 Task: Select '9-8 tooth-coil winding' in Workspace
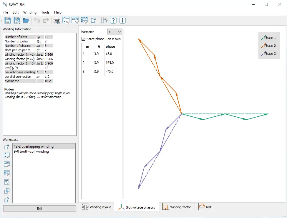tap(44, 151)
